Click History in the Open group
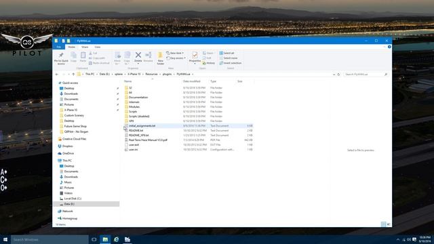The image size is (434, 244). coord(209,63)
